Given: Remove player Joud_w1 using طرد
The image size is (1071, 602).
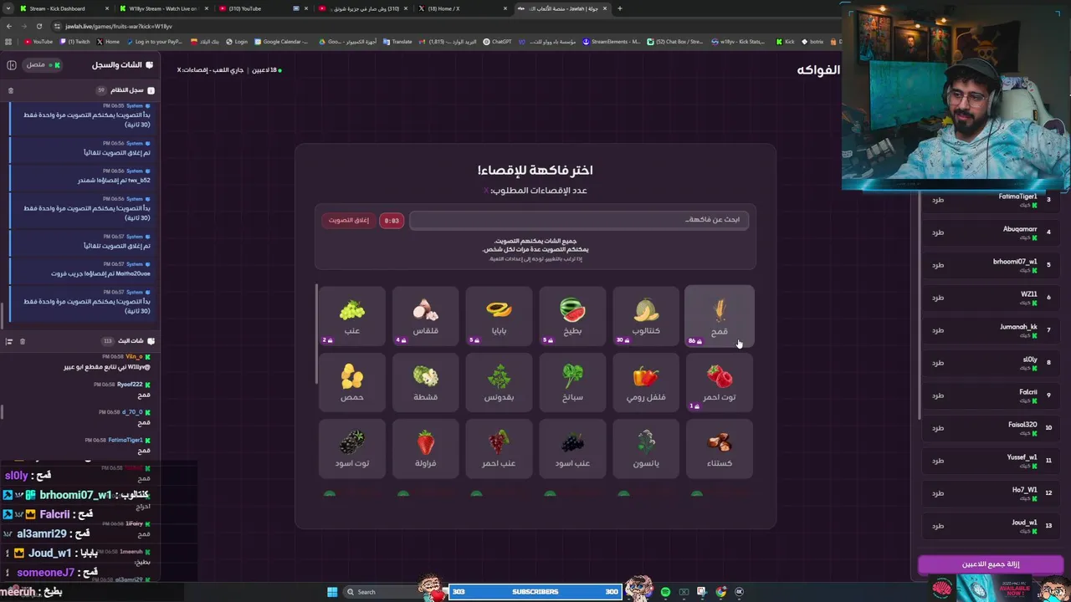Looking at the screenshot, I should (x=938, y=526).
